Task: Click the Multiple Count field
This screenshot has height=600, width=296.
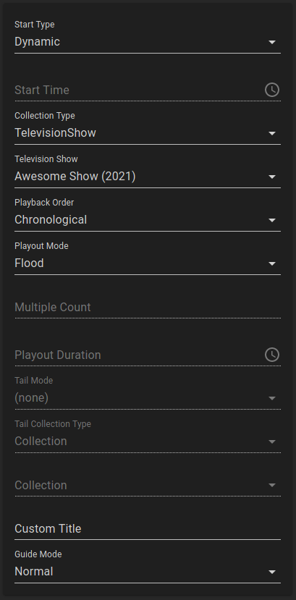Action: coord(148,308)
